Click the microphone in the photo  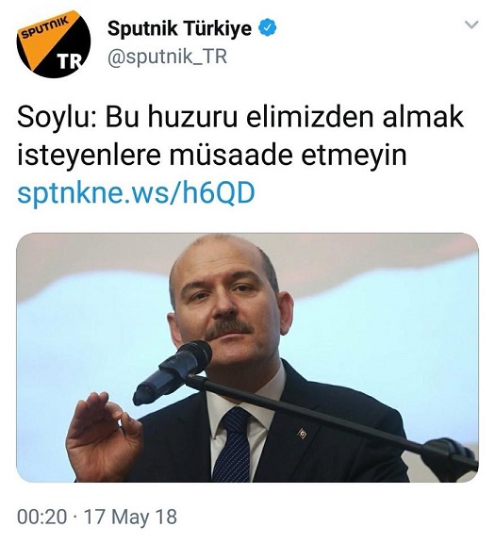coord(173,370)
